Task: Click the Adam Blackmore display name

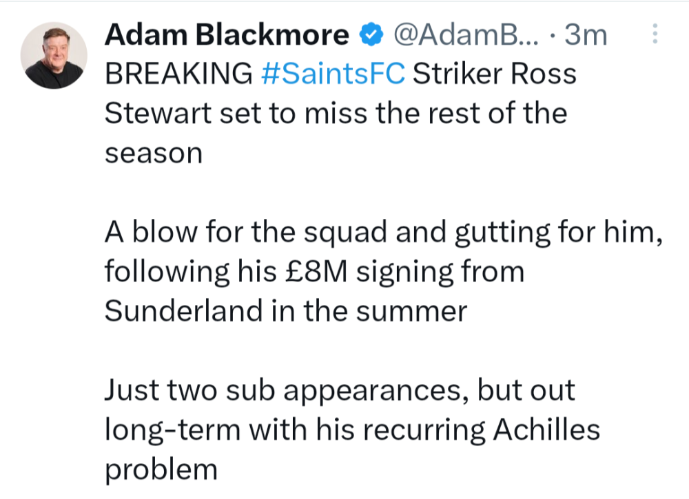Action: tap(227, 35)
